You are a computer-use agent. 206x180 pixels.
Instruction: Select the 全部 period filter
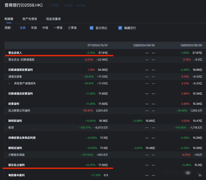click(x=23, y=28)
